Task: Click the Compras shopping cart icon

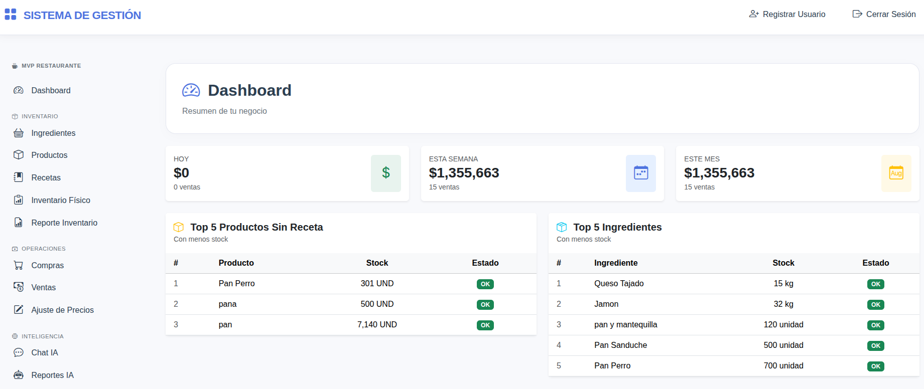Action: 19,265
